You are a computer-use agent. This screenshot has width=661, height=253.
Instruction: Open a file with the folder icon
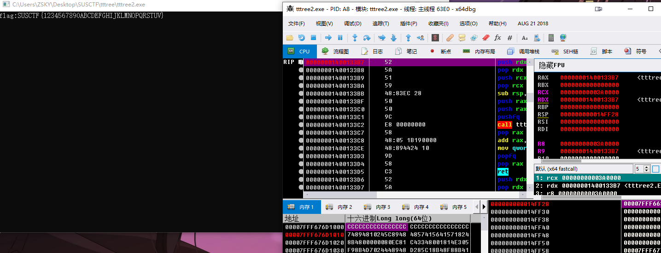[x=289, y=38]
